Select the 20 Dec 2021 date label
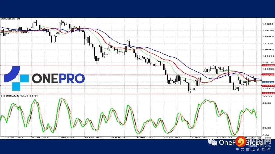This screenshot has width=275, height=154. [x=14, y=138]
